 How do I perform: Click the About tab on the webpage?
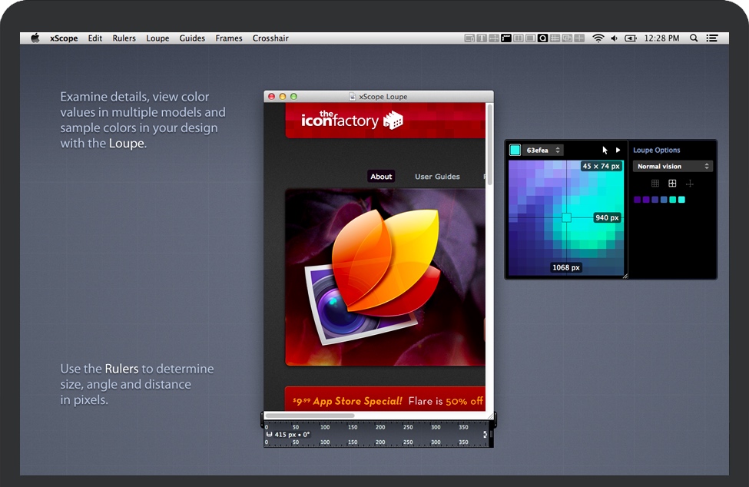click(x=381, y=177)
